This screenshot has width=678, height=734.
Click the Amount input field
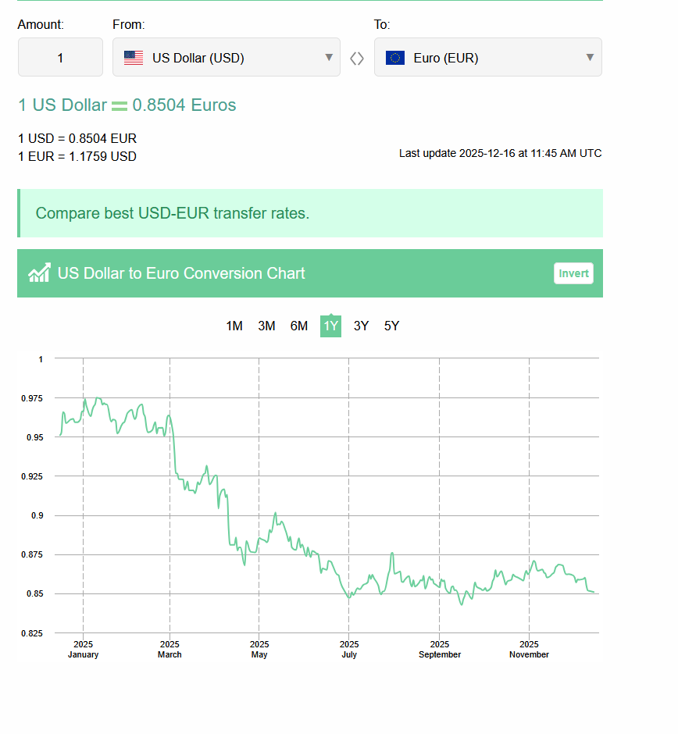tap(60, 57)
